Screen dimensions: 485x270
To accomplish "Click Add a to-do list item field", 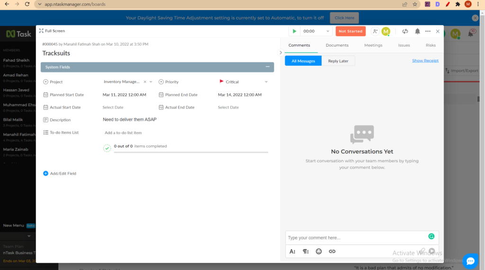I will (123, 133).
